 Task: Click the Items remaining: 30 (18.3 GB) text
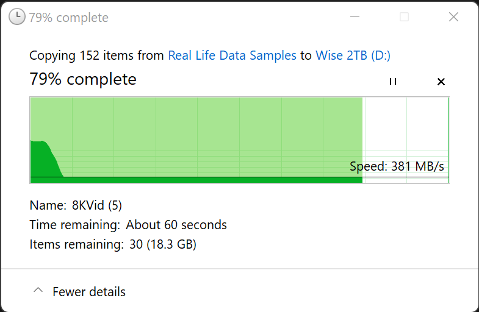coord(113,244)
